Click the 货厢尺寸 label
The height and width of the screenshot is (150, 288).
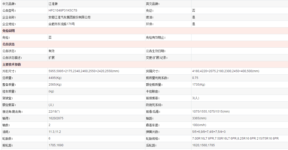pos(153,71)
